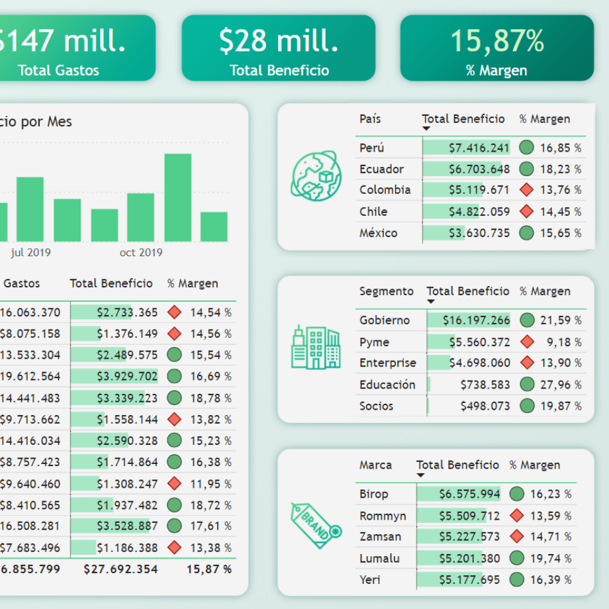Click the green circle indicator for Lumalu
Image resolution: width=609 pixels, height=609 pixels.
517,558
